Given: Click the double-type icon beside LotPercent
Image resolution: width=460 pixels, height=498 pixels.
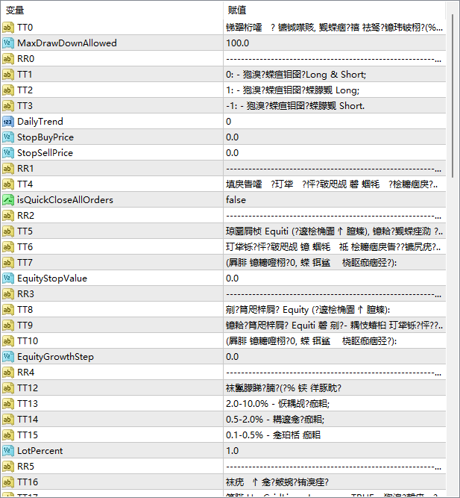Looking at the screenshot, I should tap(8, 451).
